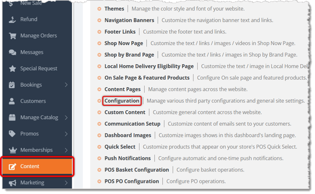Open Shop by Brand Page link
The width and height of the screenshot is (315, 194).
129,55
